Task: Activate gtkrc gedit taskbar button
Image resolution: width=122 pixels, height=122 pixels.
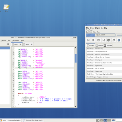Action: click(x=11, y=120)
